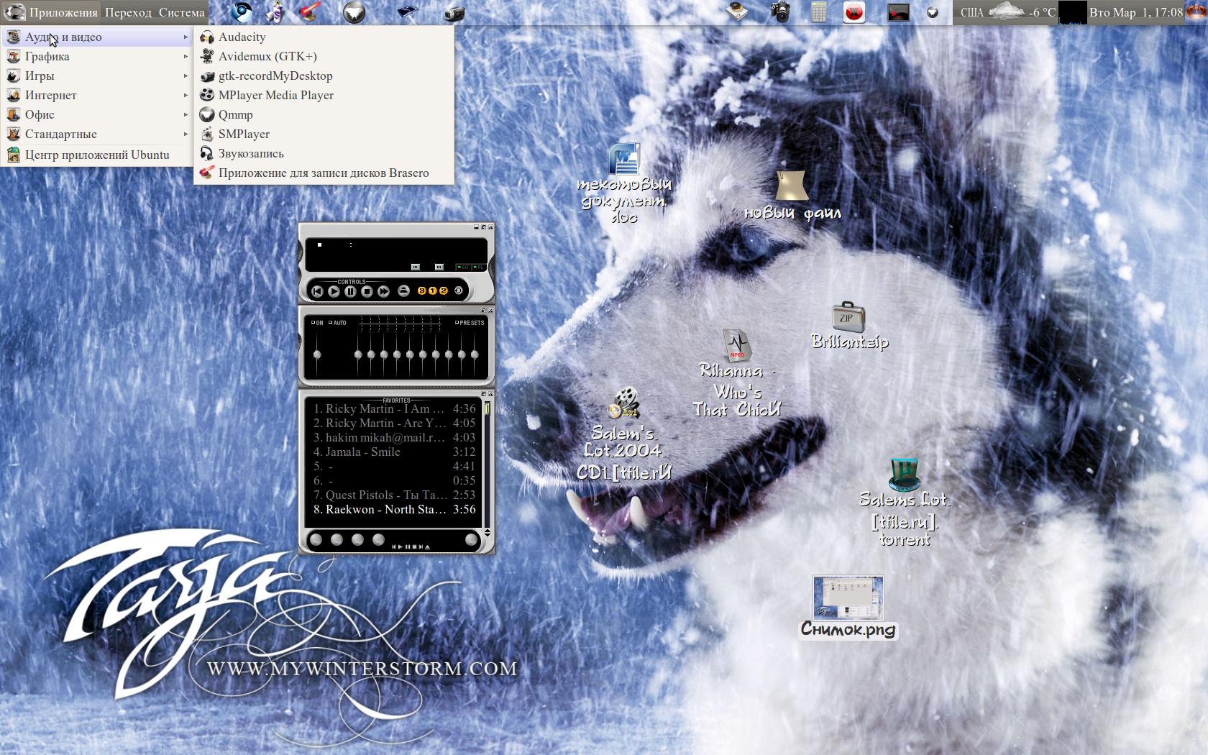The height and width of the screenshot is (755, 1208).
Task: Select track 1 Ricky Martin - I Am
Action: pos(394,408)
